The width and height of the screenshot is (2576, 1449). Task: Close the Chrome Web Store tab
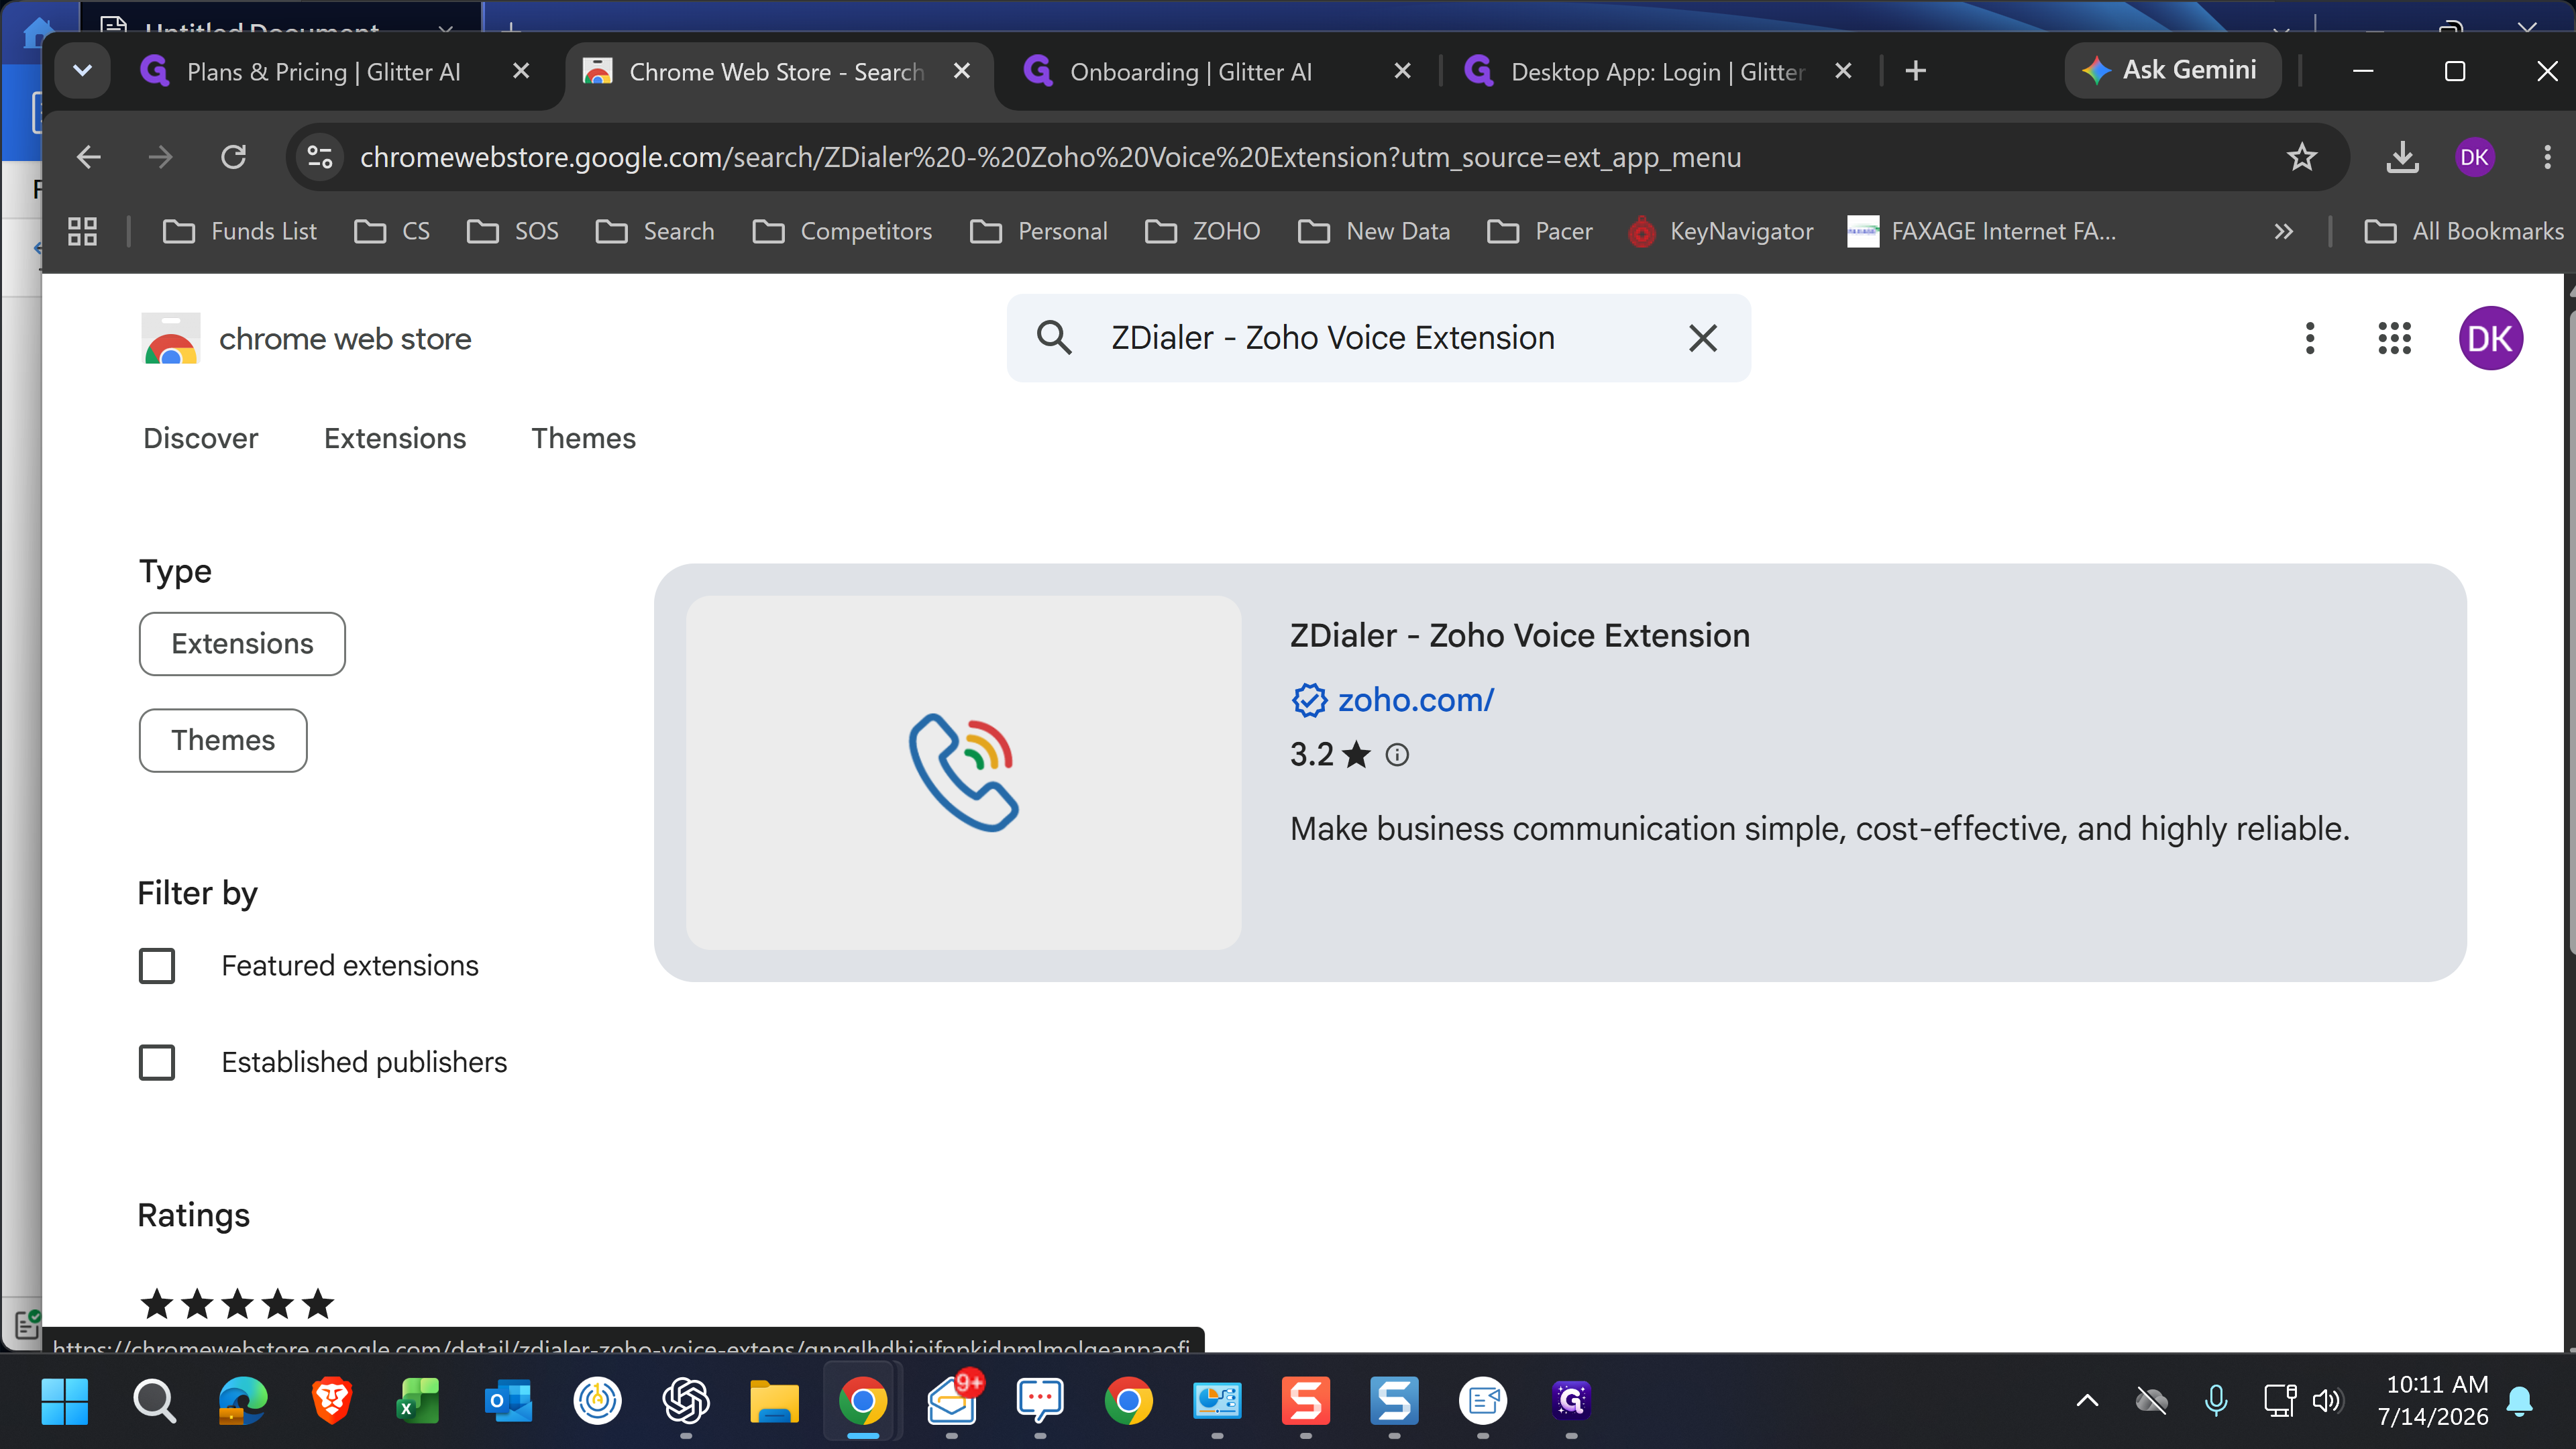[x=962, y=71]
